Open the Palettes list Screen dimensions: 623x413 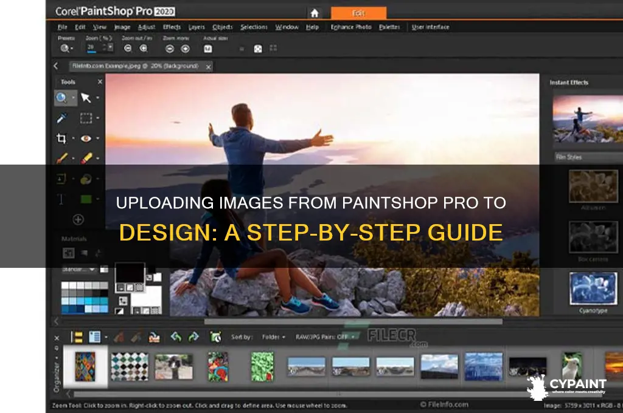tap(389, 27)
